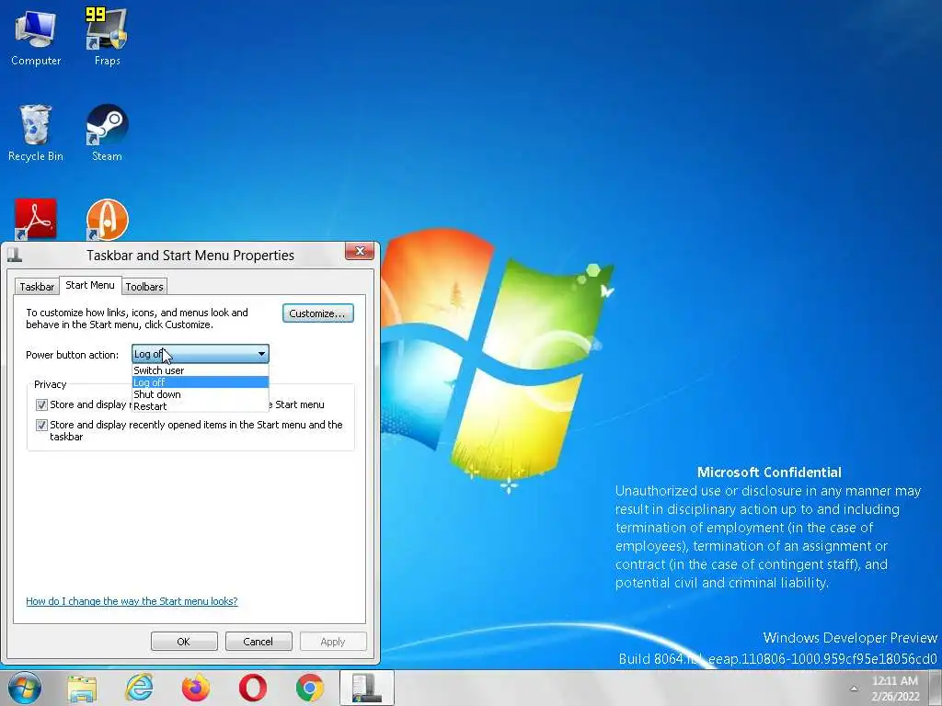Toggle the Start menu programs privacy checkbox
Image resolution: width=942 pixels, height=706 pixels.
click(x=41, y=404)
